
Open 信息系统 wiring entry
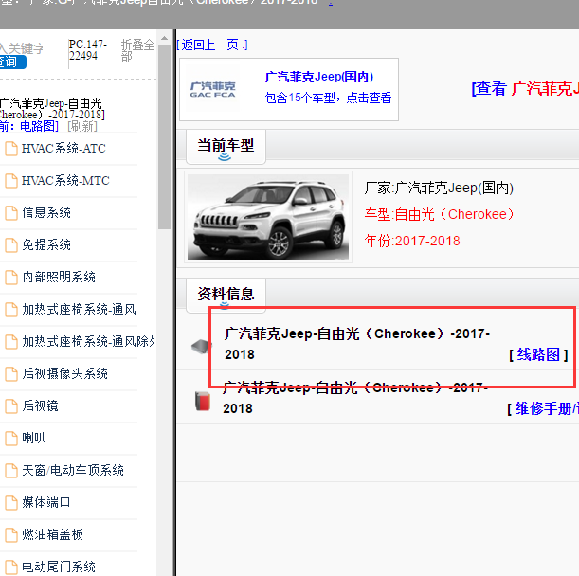click(x=46, y=212)
